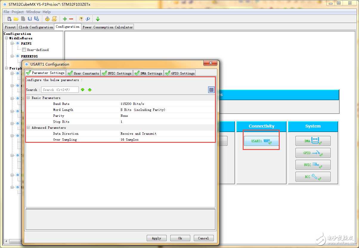Click the Stop Bits value 1
359x248 pixels.
pyautogui.click(x=121, y=122)
